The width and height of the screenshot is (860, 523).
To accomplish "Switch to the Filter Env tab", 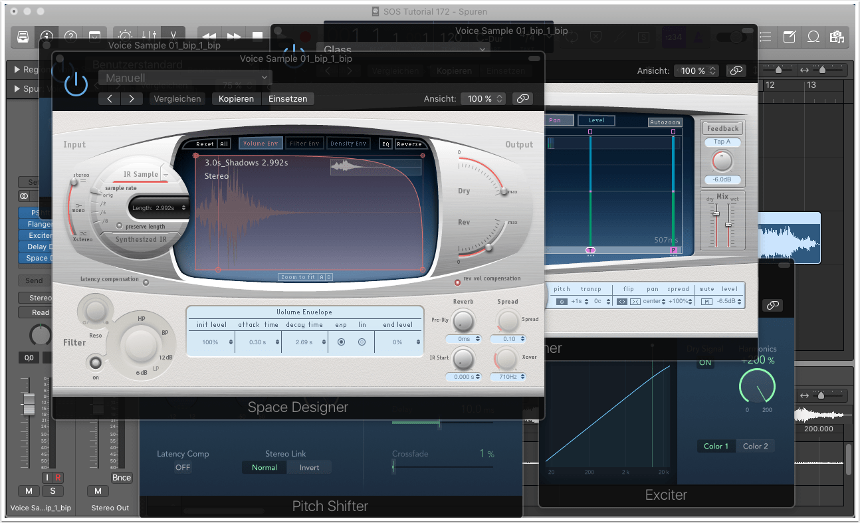I will click(305, 144).
